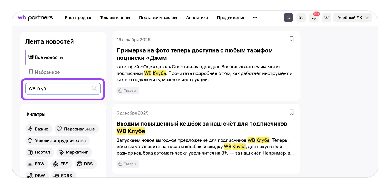
Task: Bookmark the 16 декабря 2025 news article
Action: [291, 39]
